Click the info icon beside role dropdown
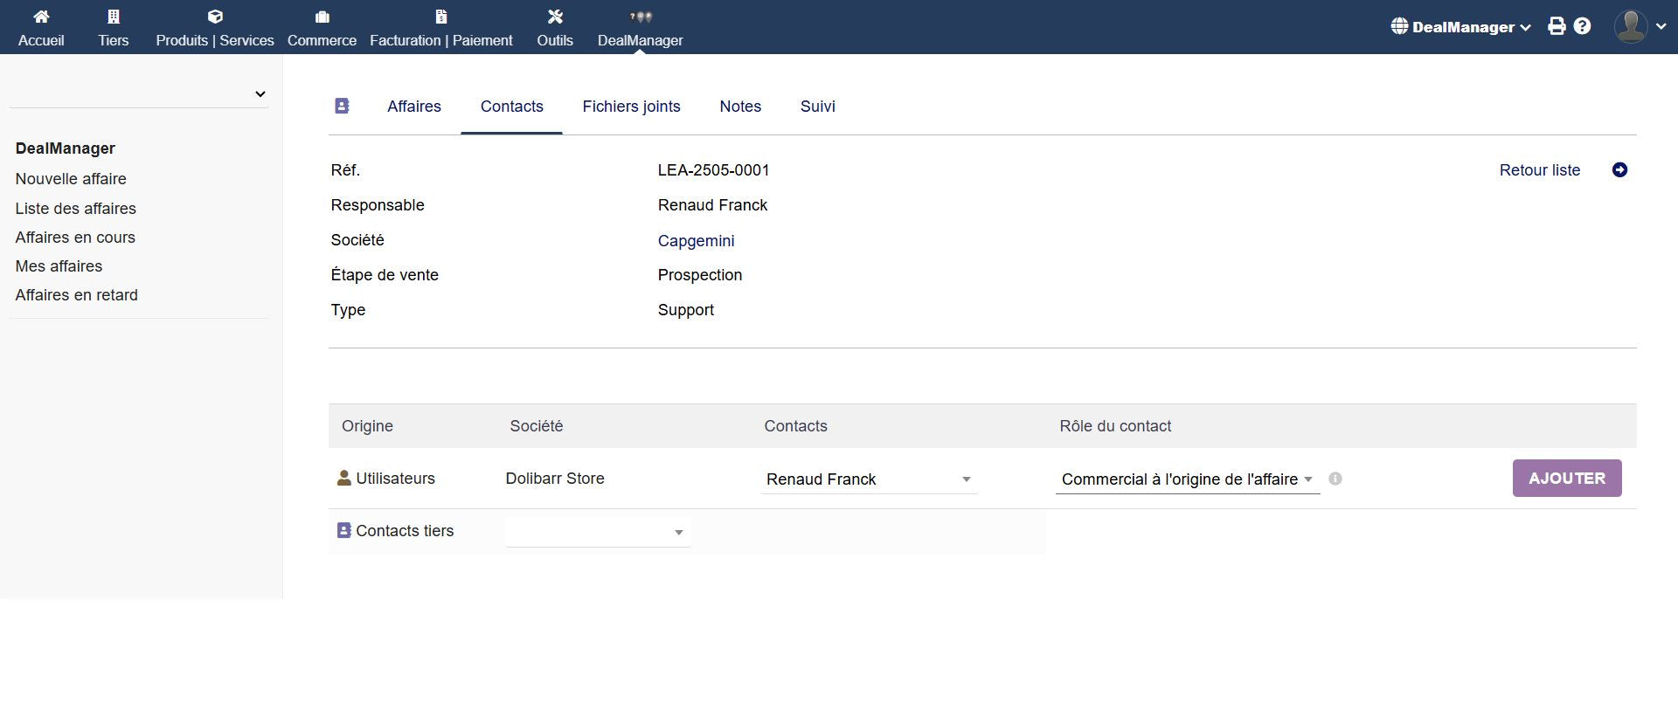This screenshot has width=1678, height=710. (x=1335, y=479)
